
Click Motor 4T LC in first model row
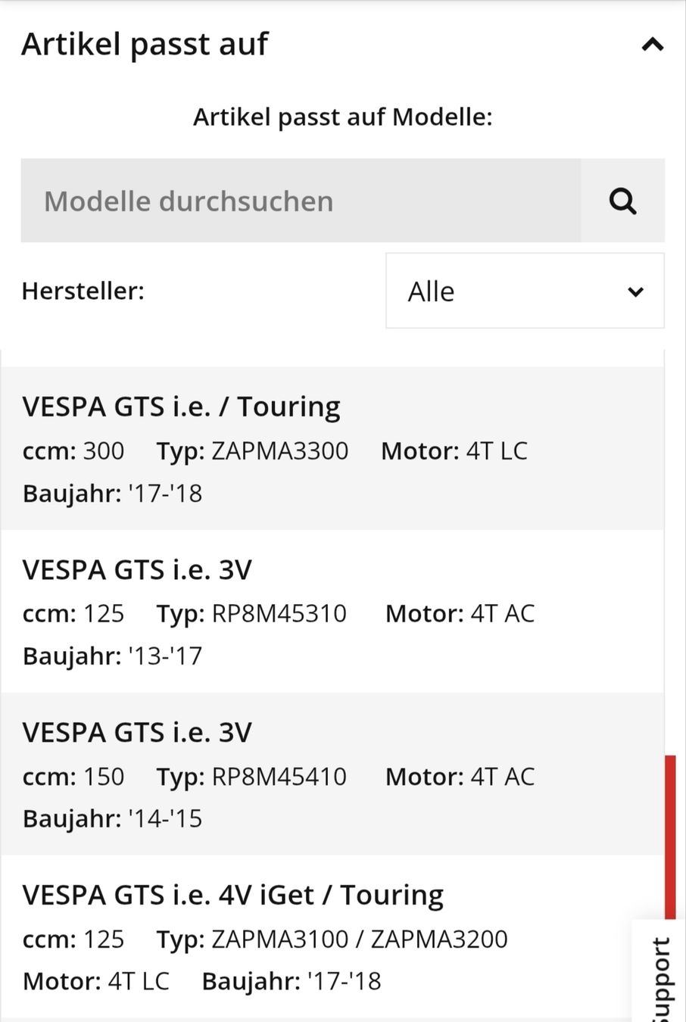tap(454, 451)
